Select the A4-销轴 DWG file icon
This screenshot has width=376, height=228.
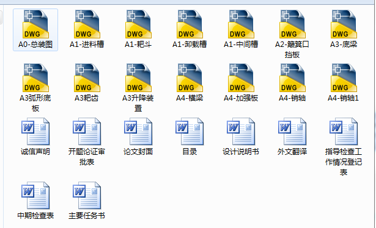tap(292, 77)
